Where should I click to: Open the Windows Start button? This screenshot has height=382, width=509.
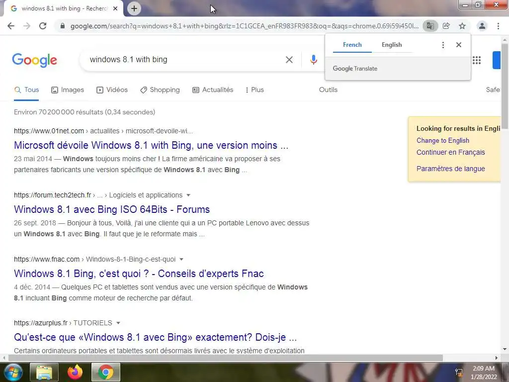12,372
